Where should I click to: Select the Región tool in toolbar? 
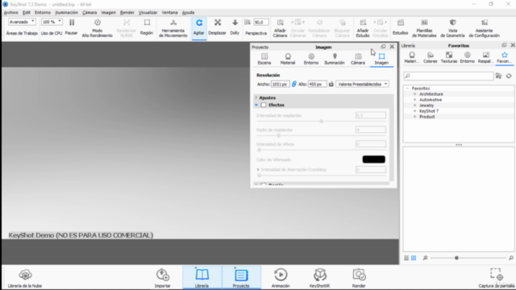147,27
